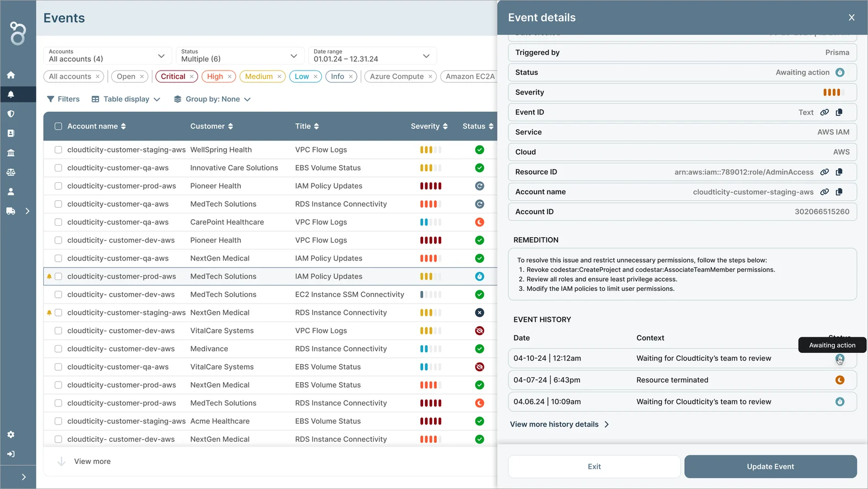Close the Event details panel

pos(852,17)
